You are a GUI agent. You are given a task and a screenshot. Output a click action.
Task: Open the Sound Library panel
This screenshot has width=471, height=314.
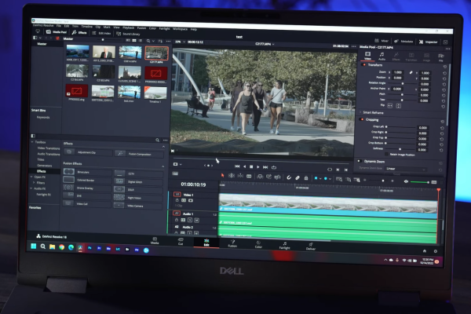(x=130, y=34)
